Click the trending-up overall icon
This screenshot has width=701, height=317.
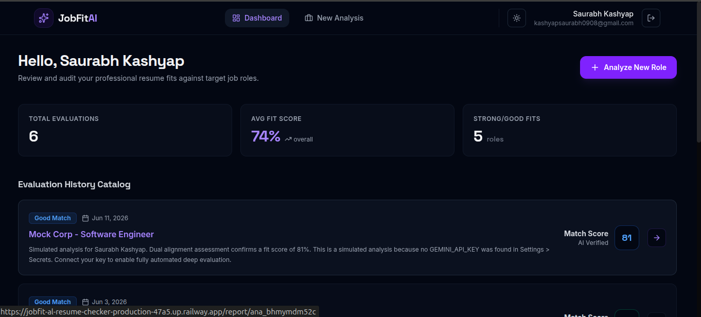point(288,139)
